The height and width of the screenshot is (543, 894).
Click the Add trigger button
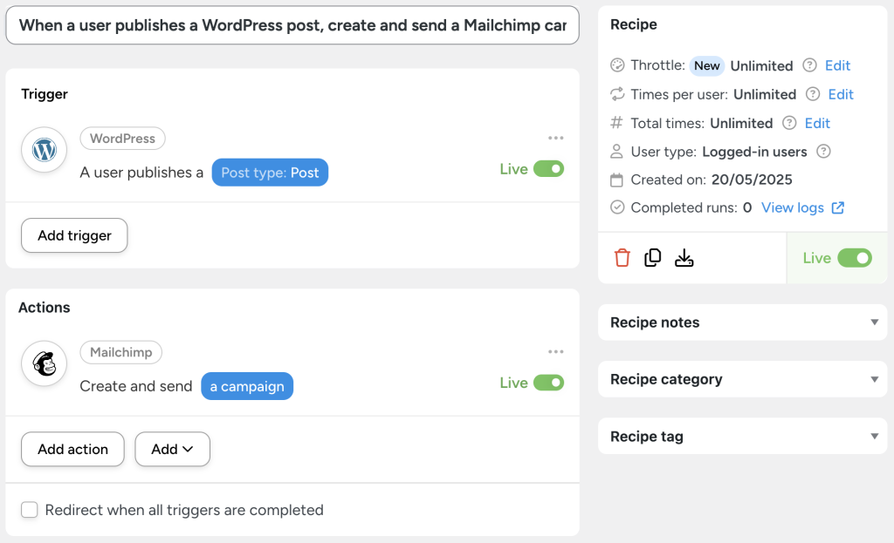click(x=73, y=235)
